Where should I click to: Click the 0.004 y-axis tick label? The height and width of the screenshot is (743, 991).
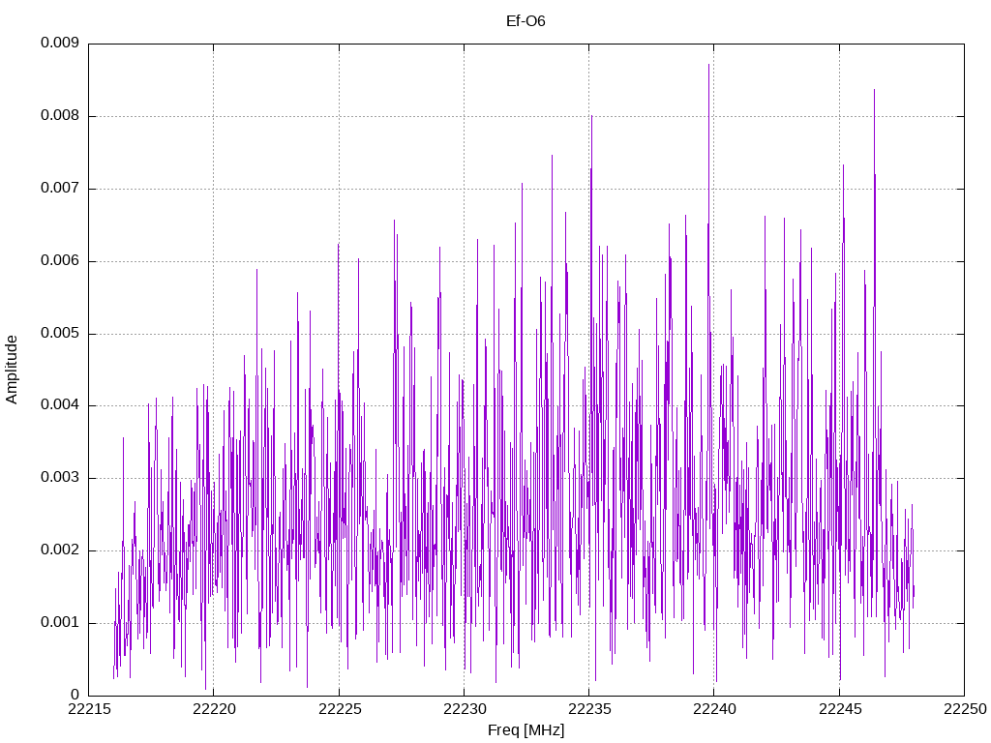click(x=60, y=405)
